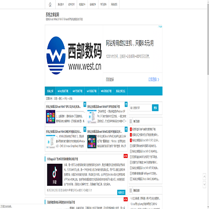Click the Ghost WinXP SP3 card thumbnail

click(x=92, y=117)
